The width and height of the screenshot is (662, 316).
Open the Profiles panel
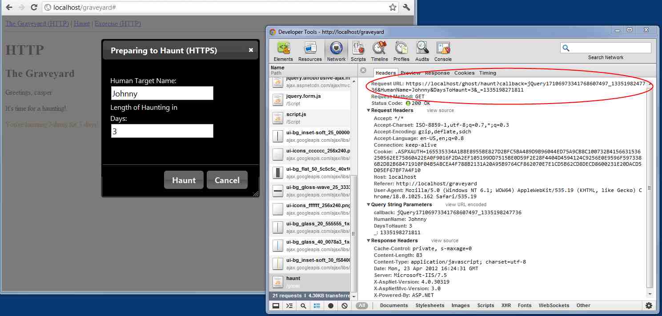coord(401,51)
